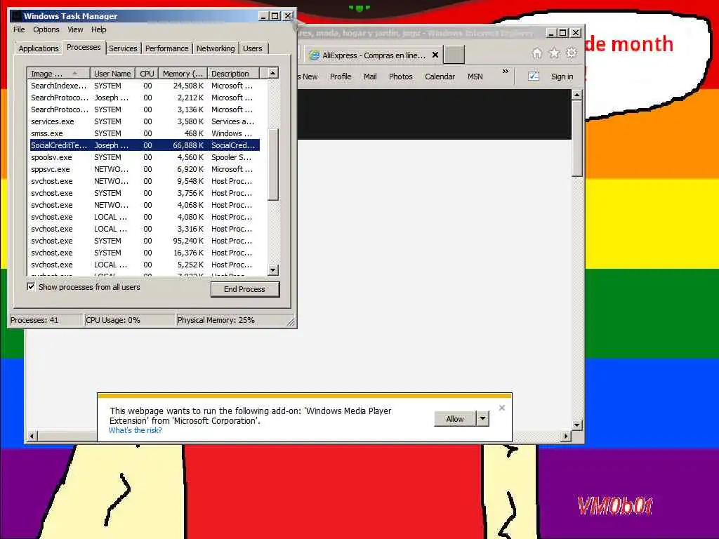Expand the toolbar overflow chevron
The image size is (719, 539).
point(505,72)
